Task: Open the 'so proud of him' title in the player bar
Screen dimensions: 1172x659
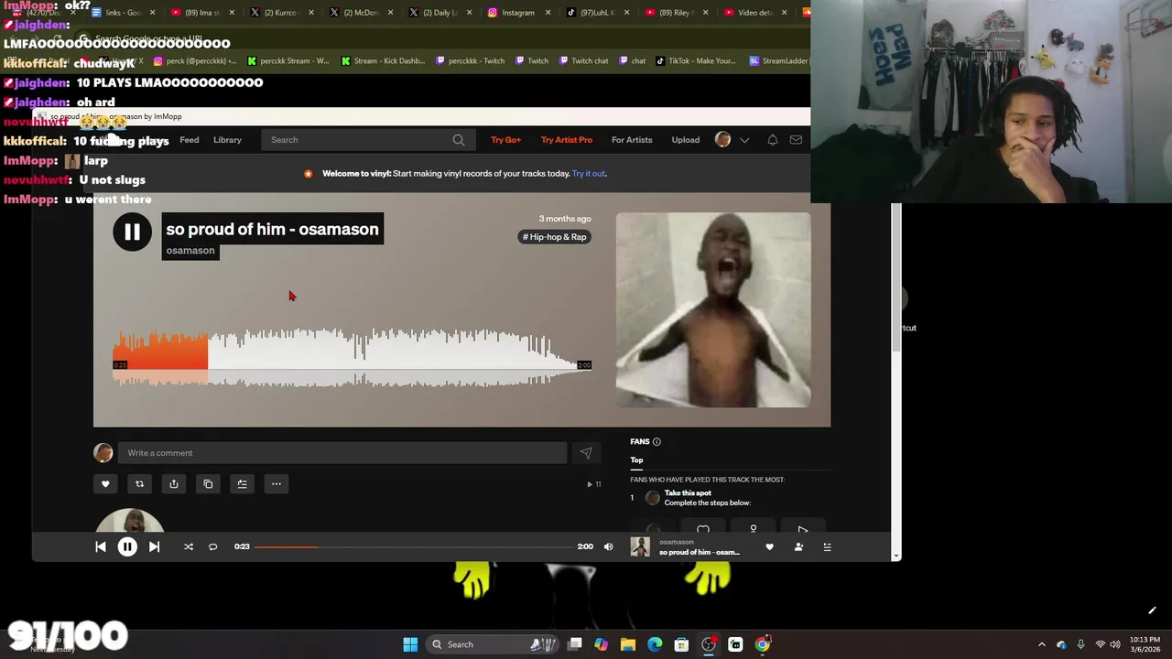Action: pos(700,553)
